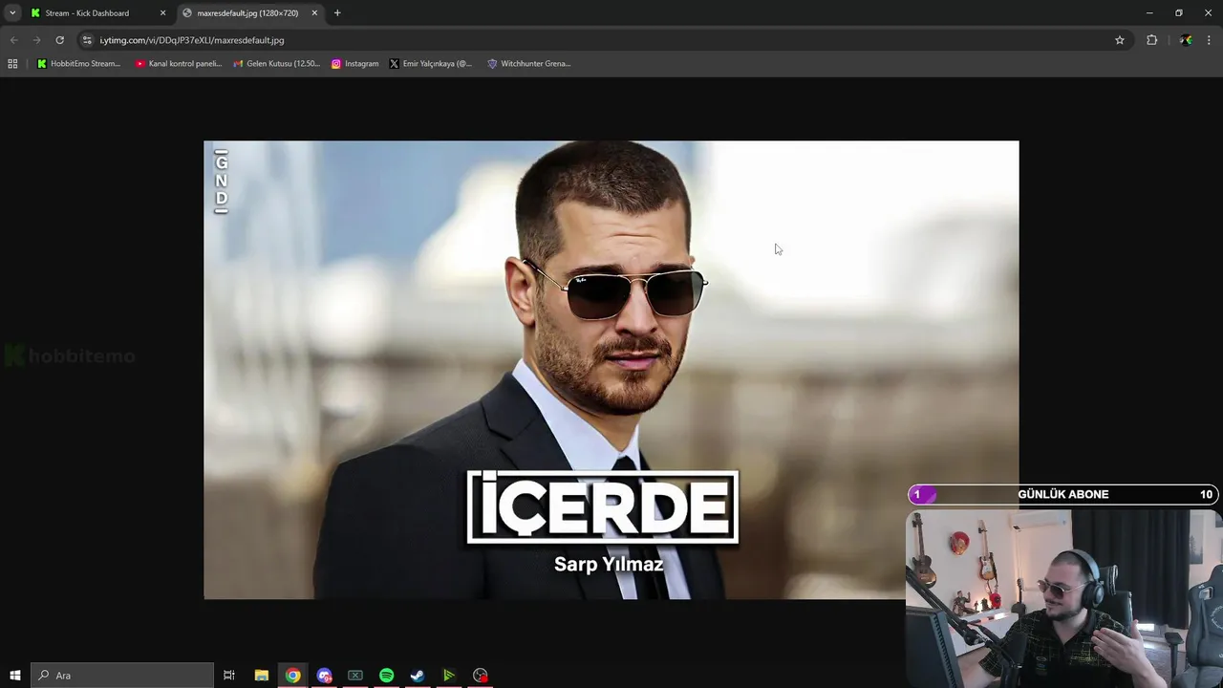
Task: View site information icon in address bar
Action: point(87,40)
